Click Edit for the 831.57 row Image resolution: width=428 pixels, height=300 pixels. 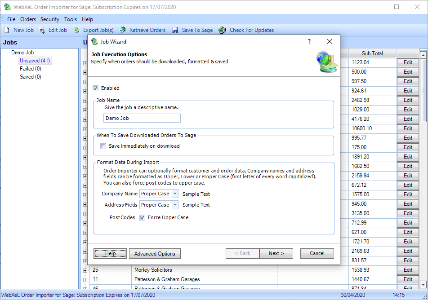pyautogui.click(x=408, y=260)
